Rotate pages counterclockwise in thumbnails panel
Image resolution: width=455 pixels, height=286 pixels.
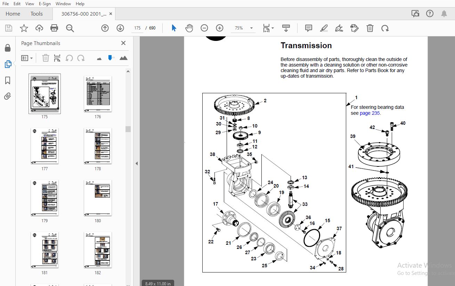(x=69, y=58)
